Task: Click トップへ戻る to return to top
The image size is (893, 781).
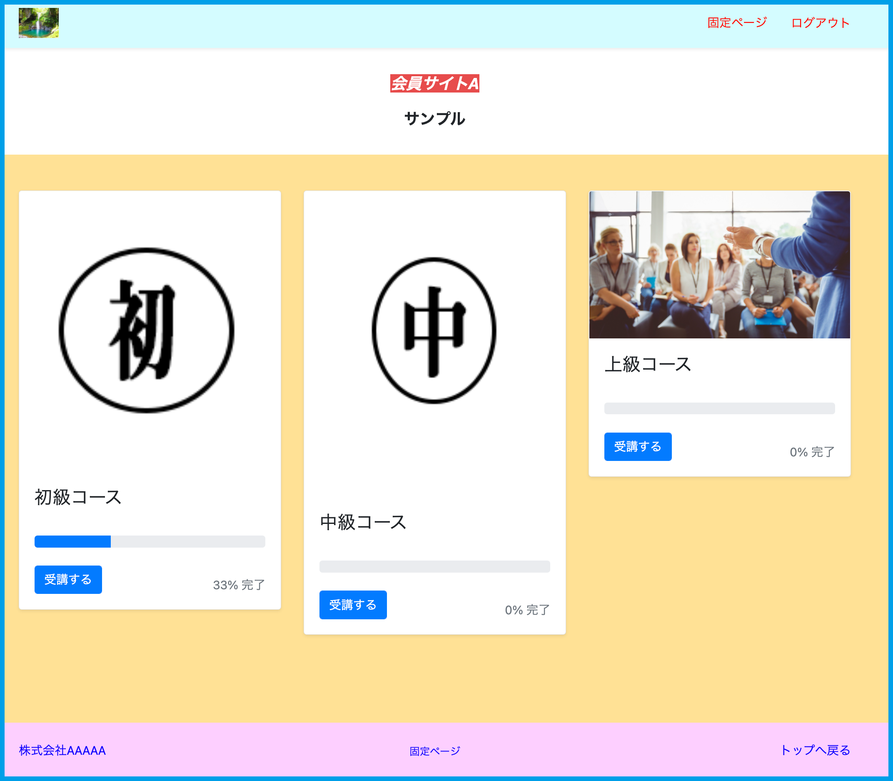Action: [x=815, y=750]
